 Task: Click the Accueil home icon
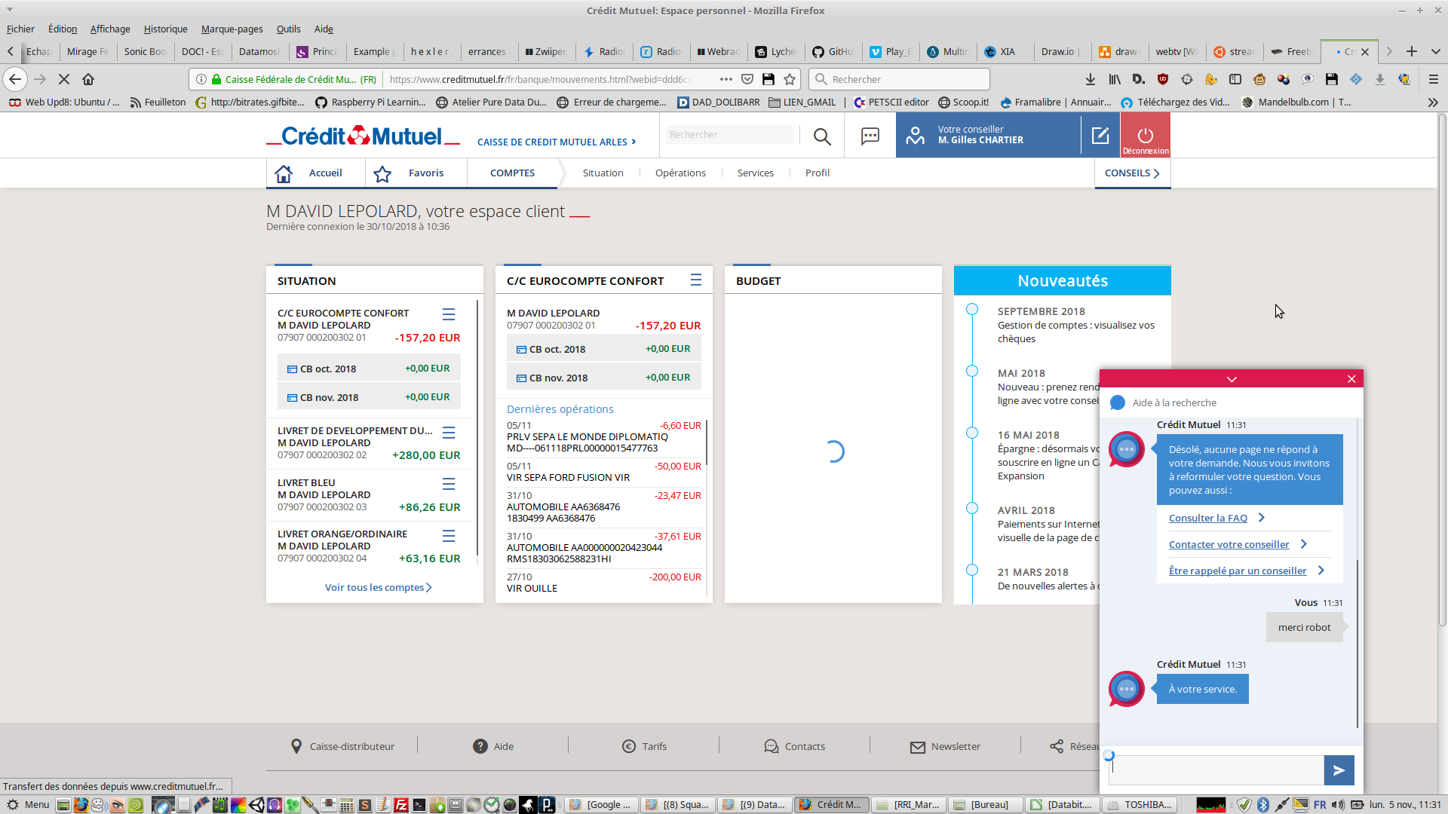(284, 173)
